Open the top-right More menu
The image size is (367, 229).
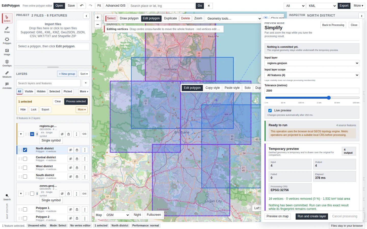[x=358, y=6]
